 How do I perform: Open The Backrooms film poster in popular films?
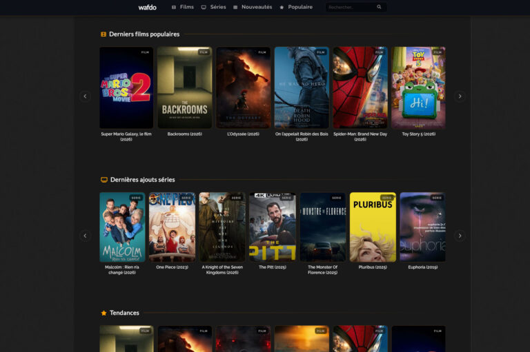coord(185,87)
